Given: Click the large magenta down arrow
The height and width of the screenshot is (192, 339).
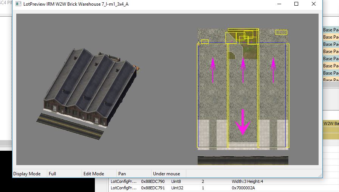Looking at the screenshot, I should tap(243, 122).
